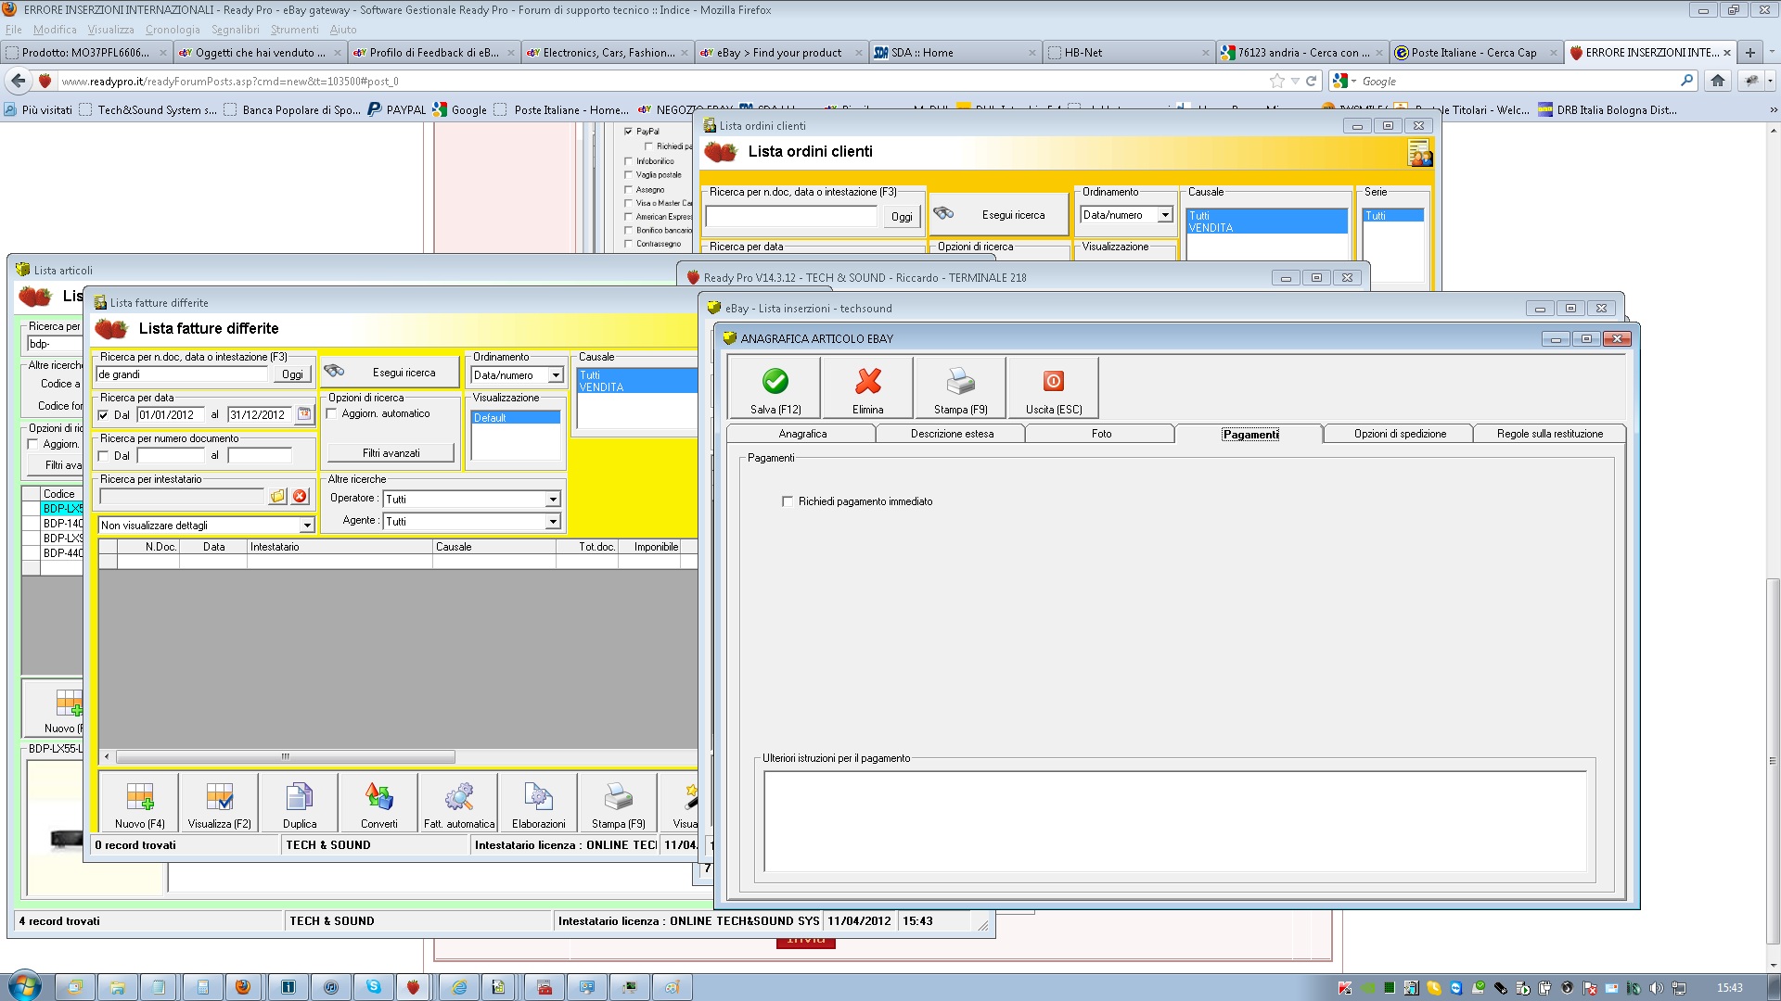Open Ordinamento Data/numero dropdown in Lista fatture differite
Viewport: 1781px width, 1001px height.
click(556, 375)
